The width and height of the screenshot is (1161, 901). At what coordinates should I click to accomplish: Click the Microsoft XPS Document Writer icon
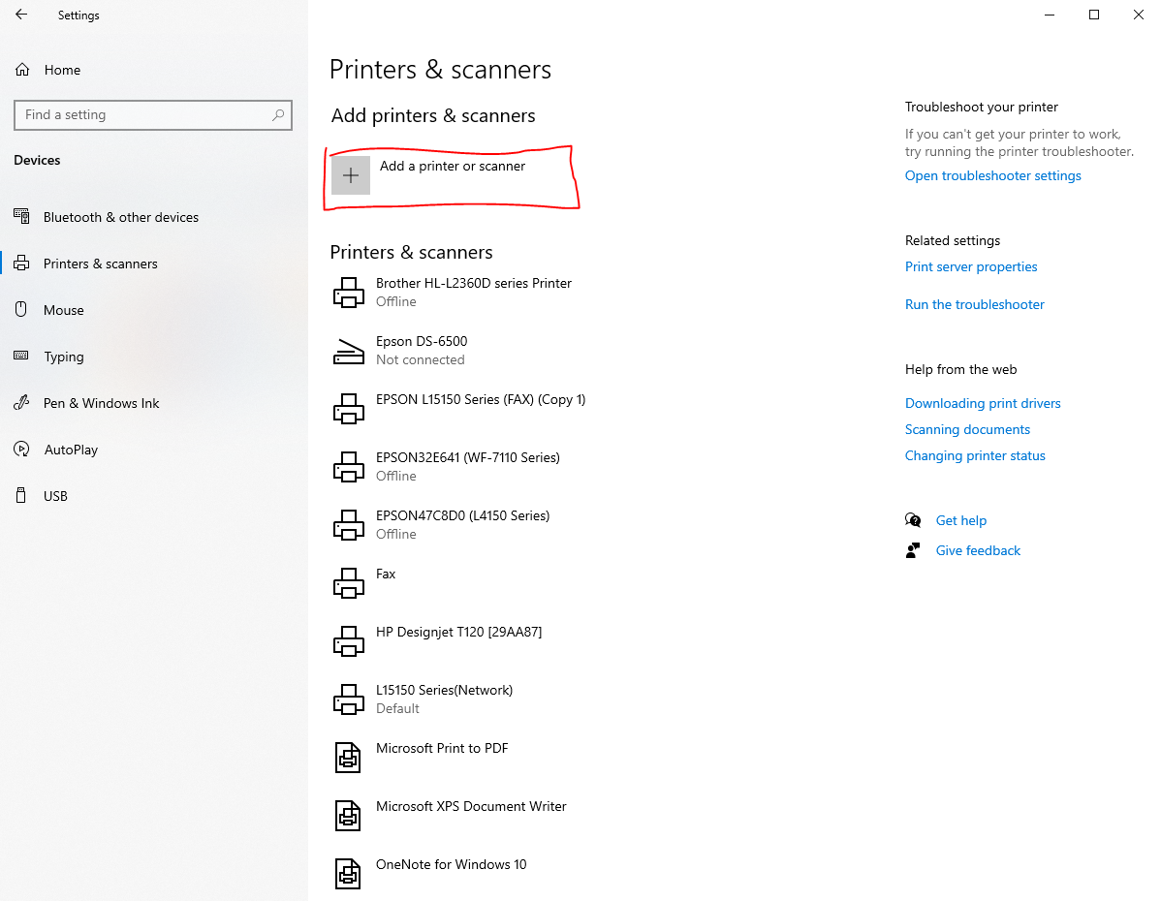348,815
